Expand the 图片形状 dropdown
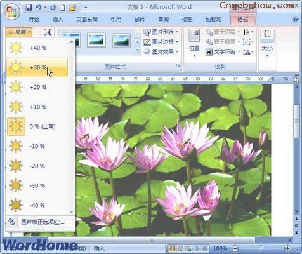The width and height of the screenshot is (302, 254). (x=161, y=32)
